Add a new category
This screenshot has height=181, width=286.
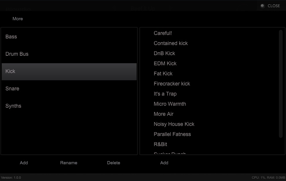pos(24,163)
